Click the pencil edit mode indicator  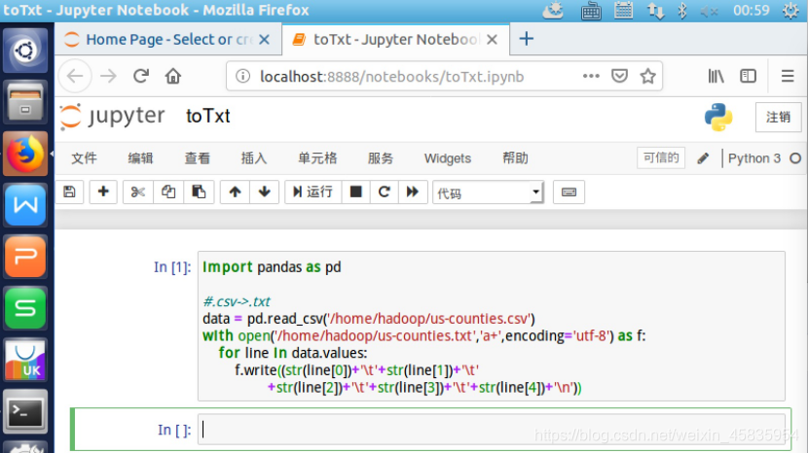[x=703, y=158]
